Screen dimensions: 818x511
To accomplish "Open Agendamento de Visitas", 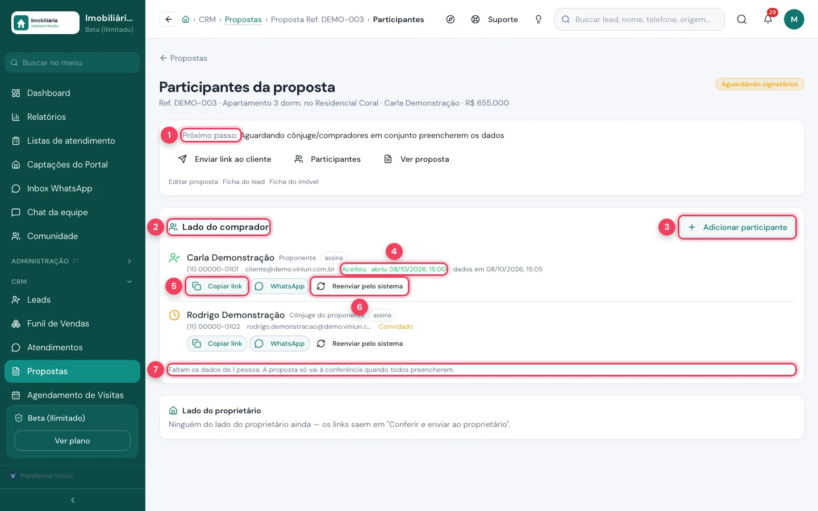I will point(72,395).
